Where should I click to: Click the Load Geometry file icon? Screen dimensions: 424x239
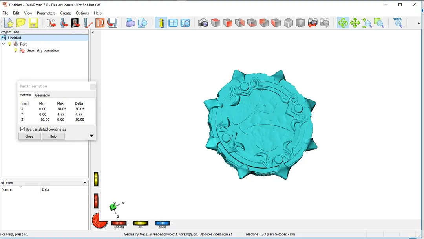click(64, 23)
